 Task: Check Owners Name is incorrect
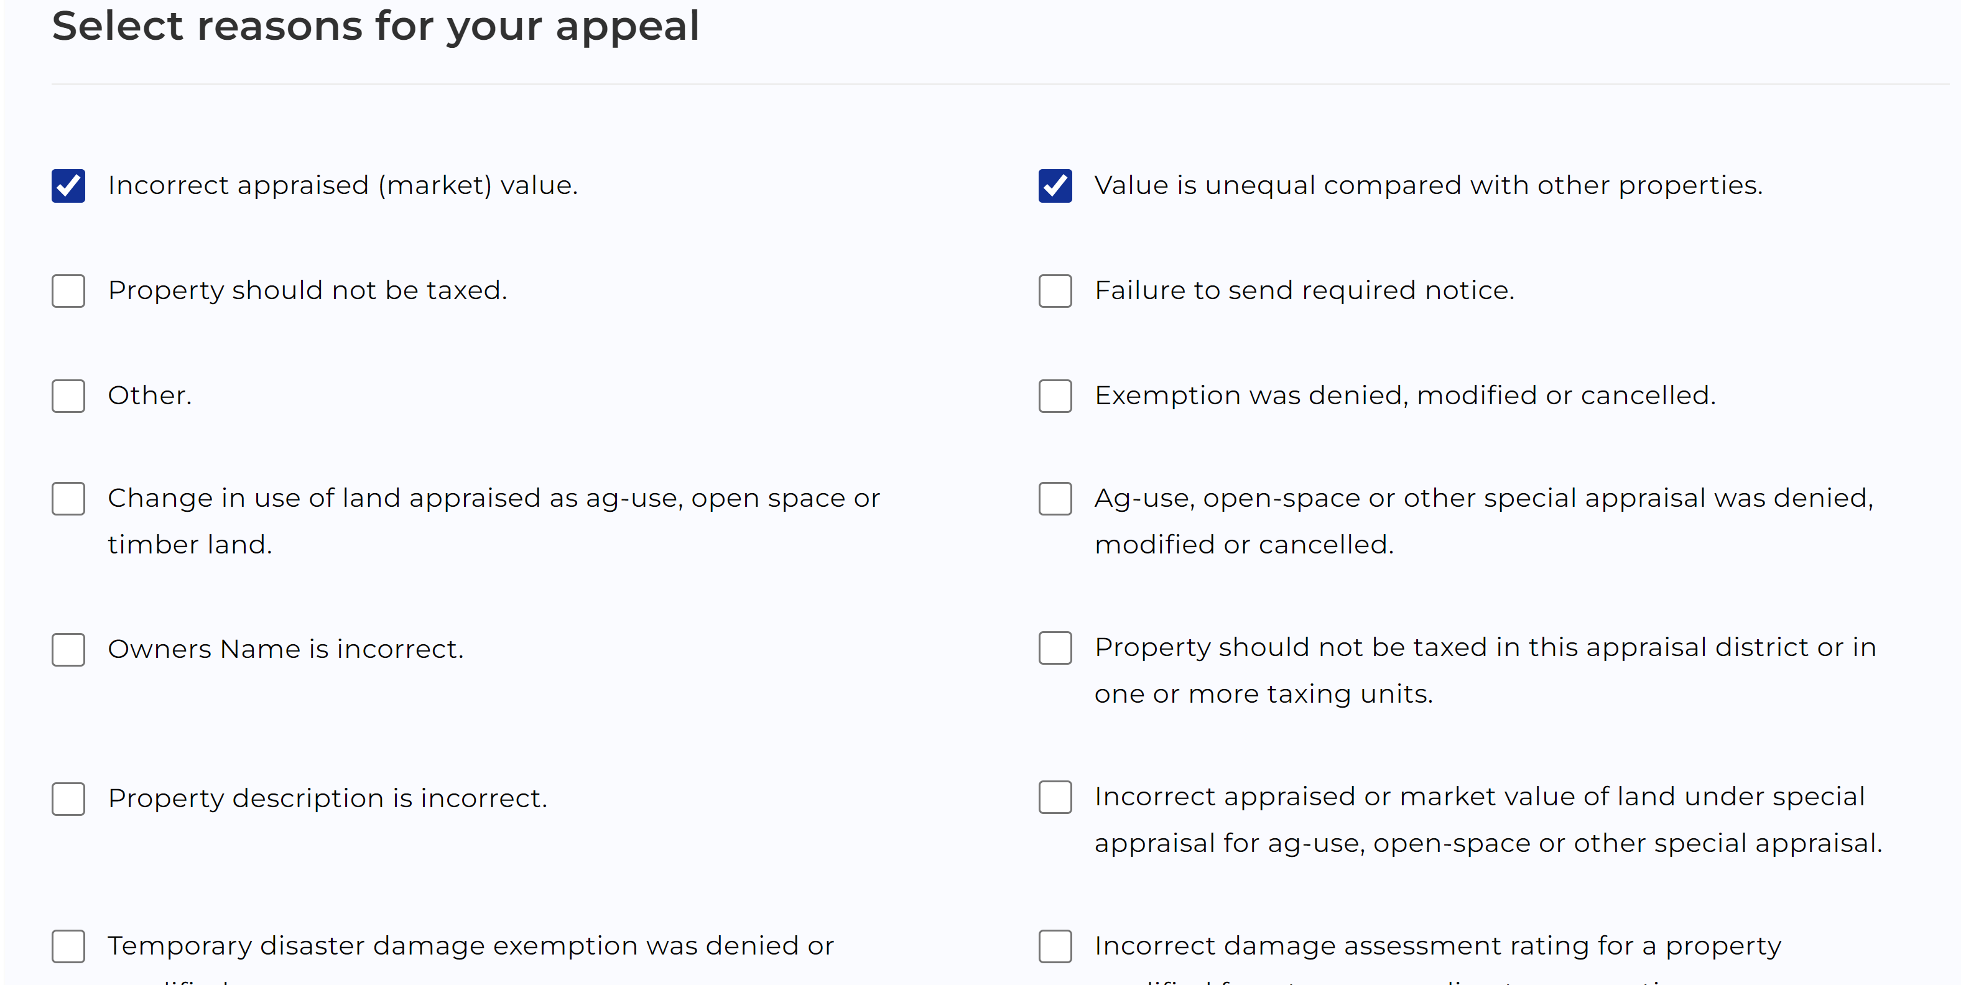coord(68,649)
